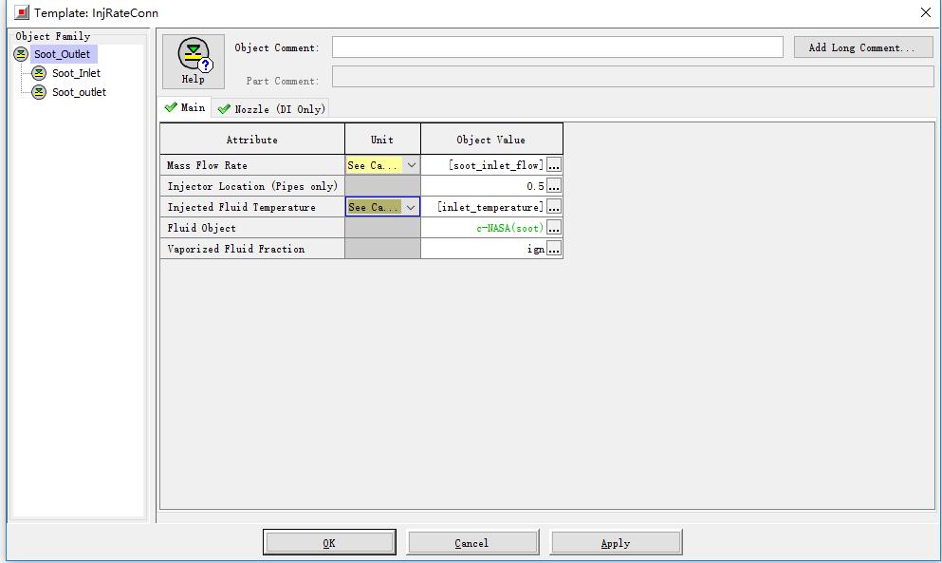Click the Injected Fluid Temperature attribute label

[242, 207]
